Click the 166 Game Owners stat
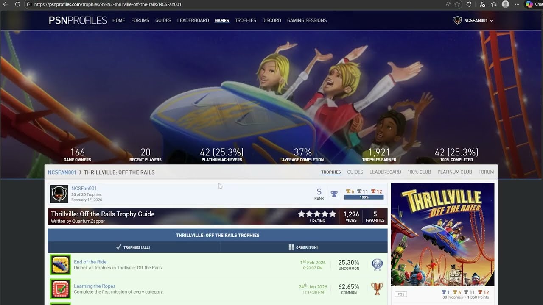 pos(77,155)
